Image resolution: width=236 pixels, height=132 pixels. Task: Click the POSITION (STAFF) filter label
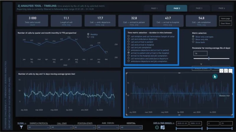[x=85, y=123]
